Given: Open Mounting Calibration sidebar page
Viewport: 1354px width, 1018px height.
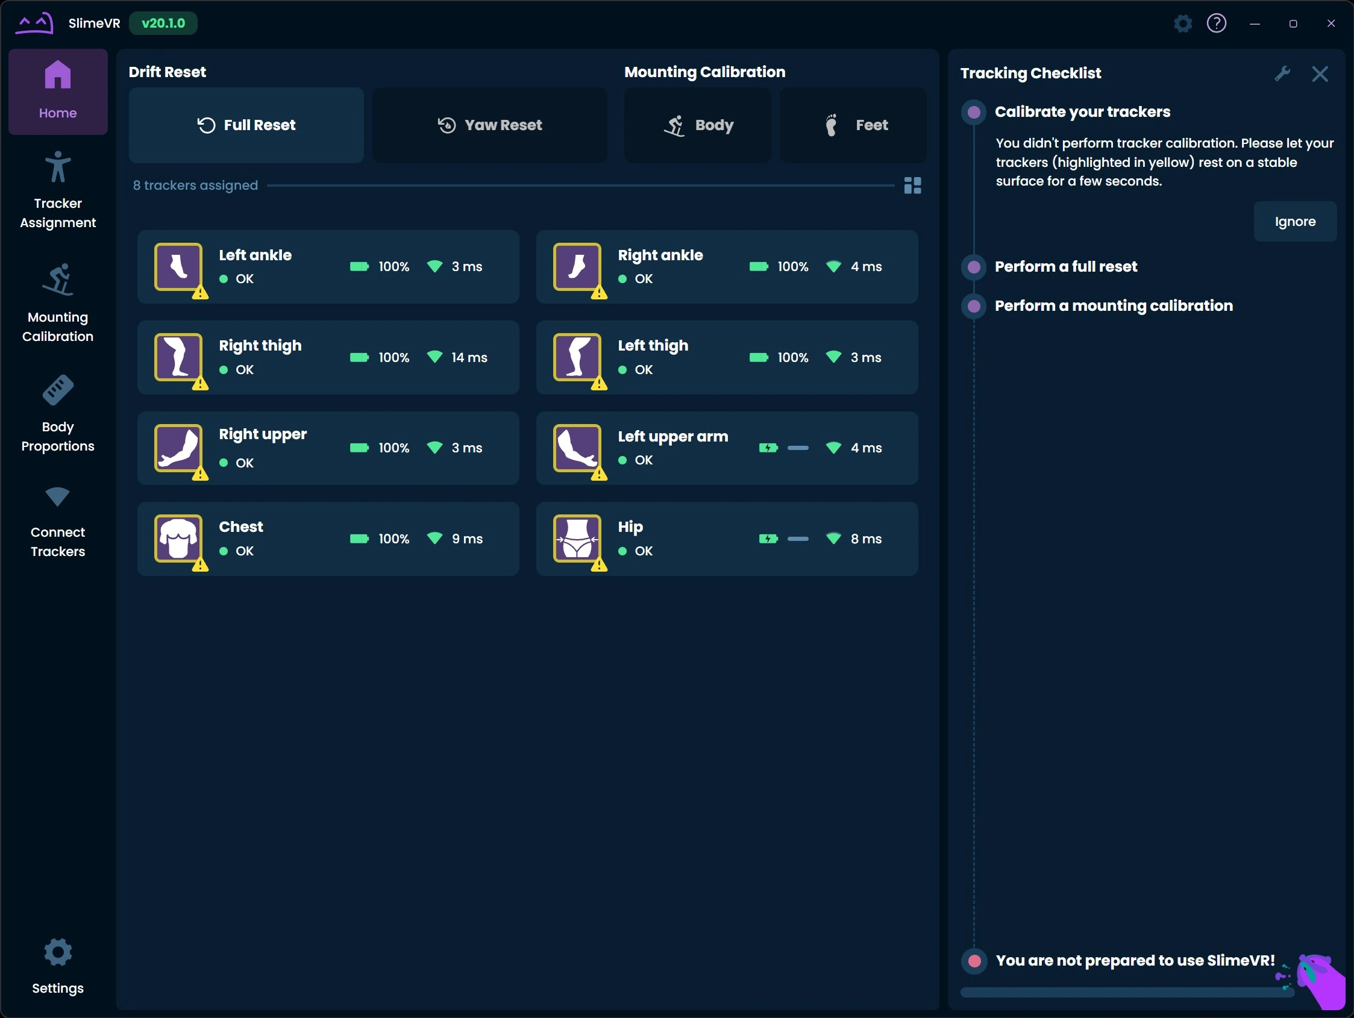Looking at the screenshot, I should coord(58,304).
